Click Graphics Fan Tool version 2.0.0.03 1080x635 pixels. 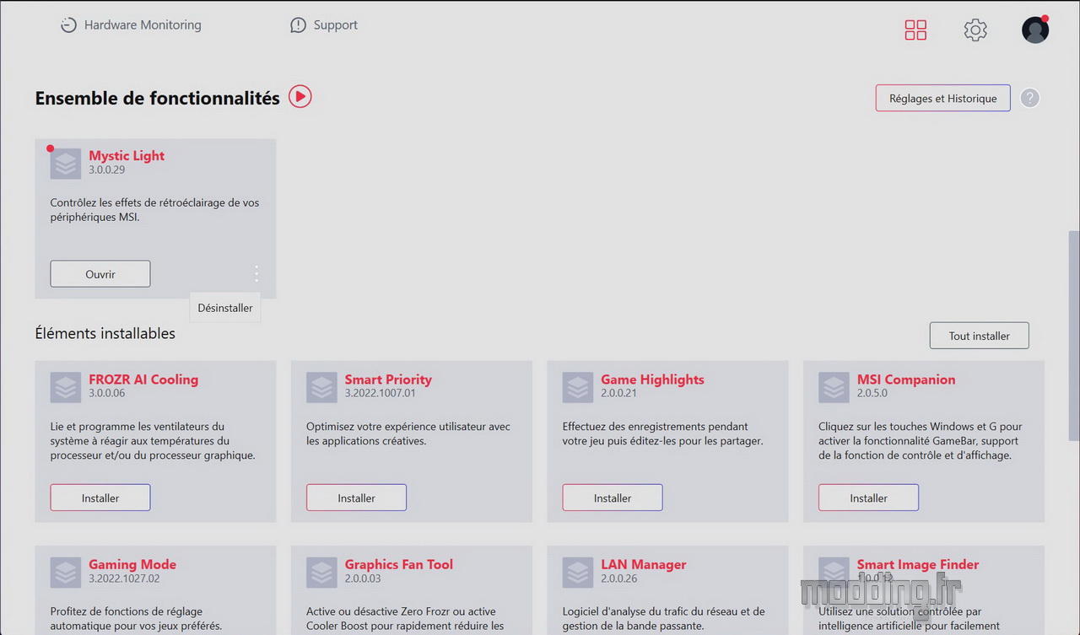pos(363,578)
